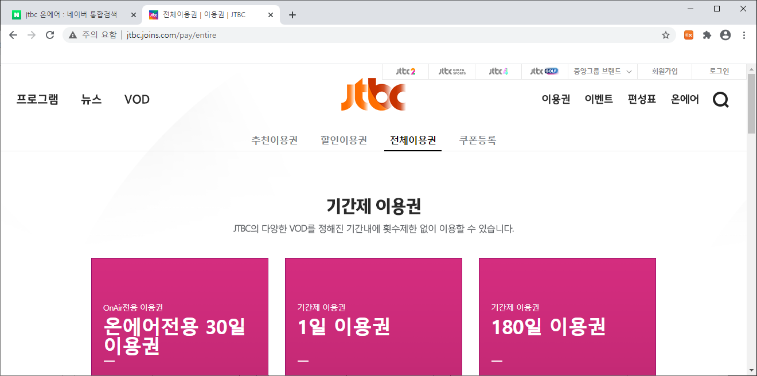Select the 전체이용권 | 이용권 | JTBC tab
The height and width of the screenshot is (376, 757).
coord(211,15)
